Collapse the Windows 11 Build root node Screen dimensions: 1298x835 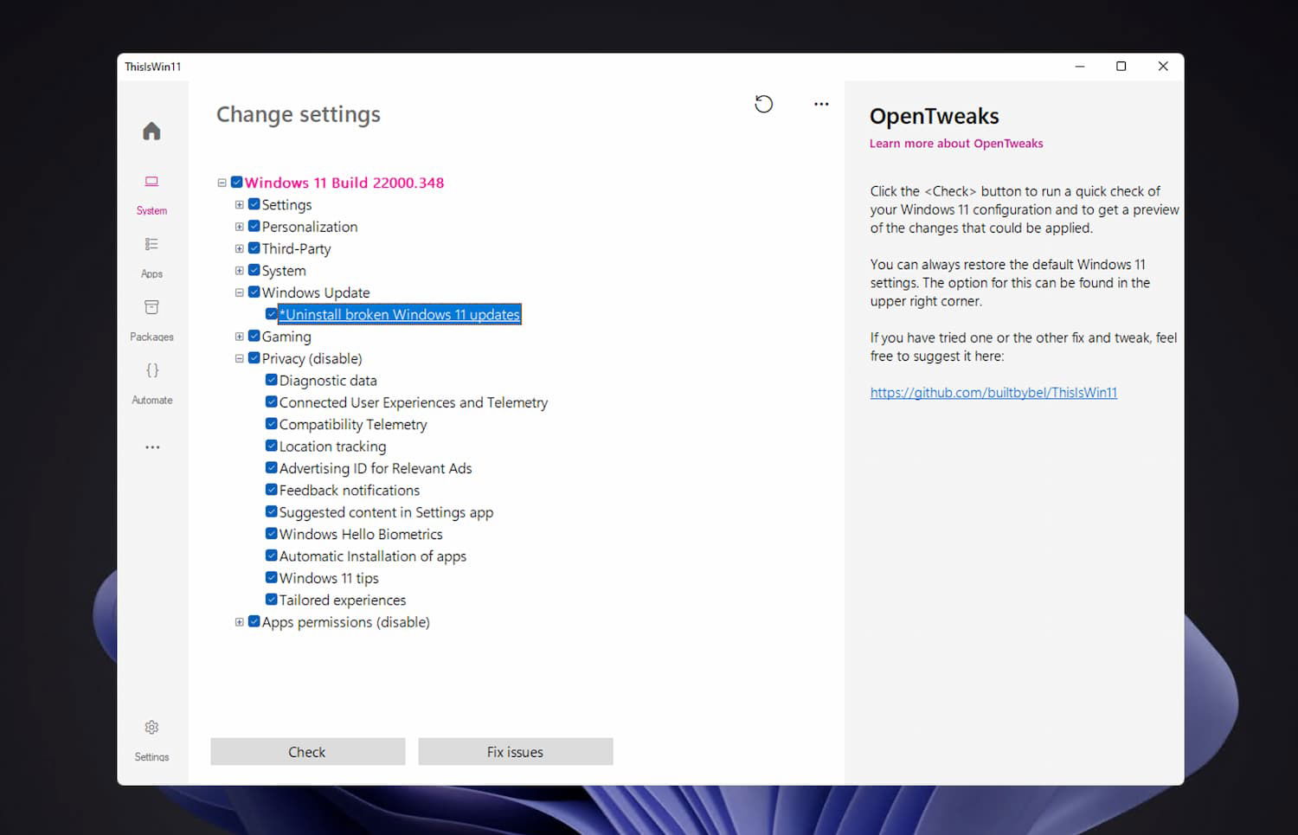[222, 183]
